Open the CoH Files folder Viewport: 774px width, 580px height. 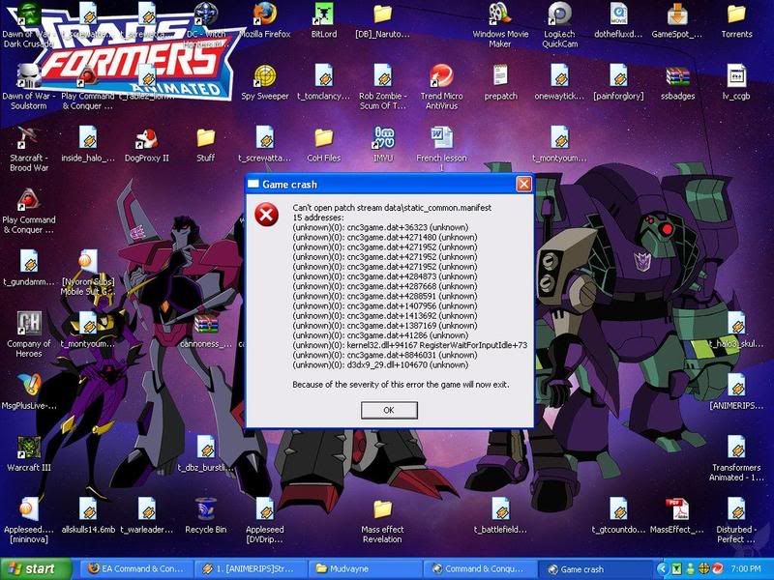tap(324, 138)
